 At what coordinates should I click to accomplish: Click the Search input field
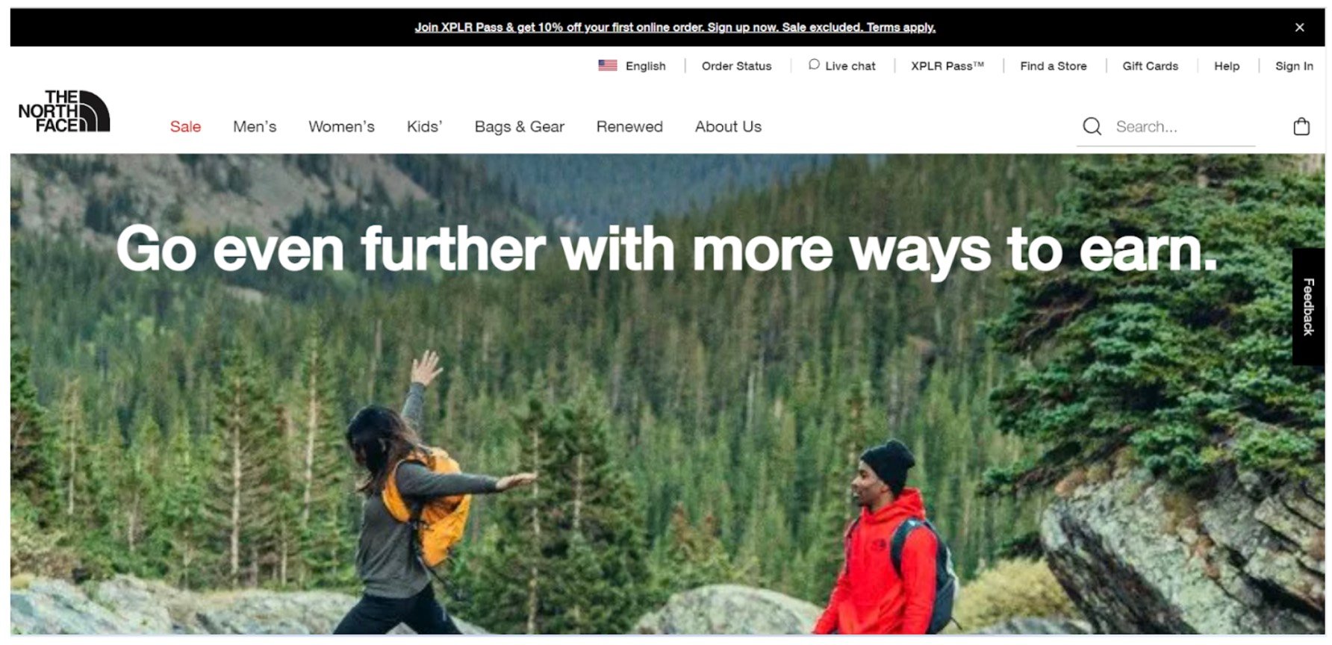[1184, 127]
